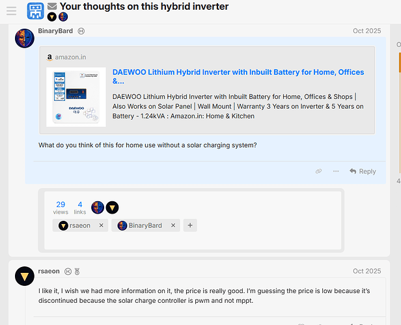Click rsaeon's yellow triangle post avatar
Screen dimensions: 401x325
[25, 278]
